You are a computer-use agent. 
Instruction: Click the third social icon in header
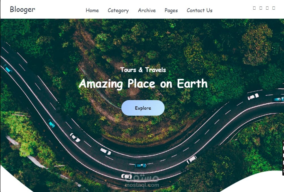[267, 8]
